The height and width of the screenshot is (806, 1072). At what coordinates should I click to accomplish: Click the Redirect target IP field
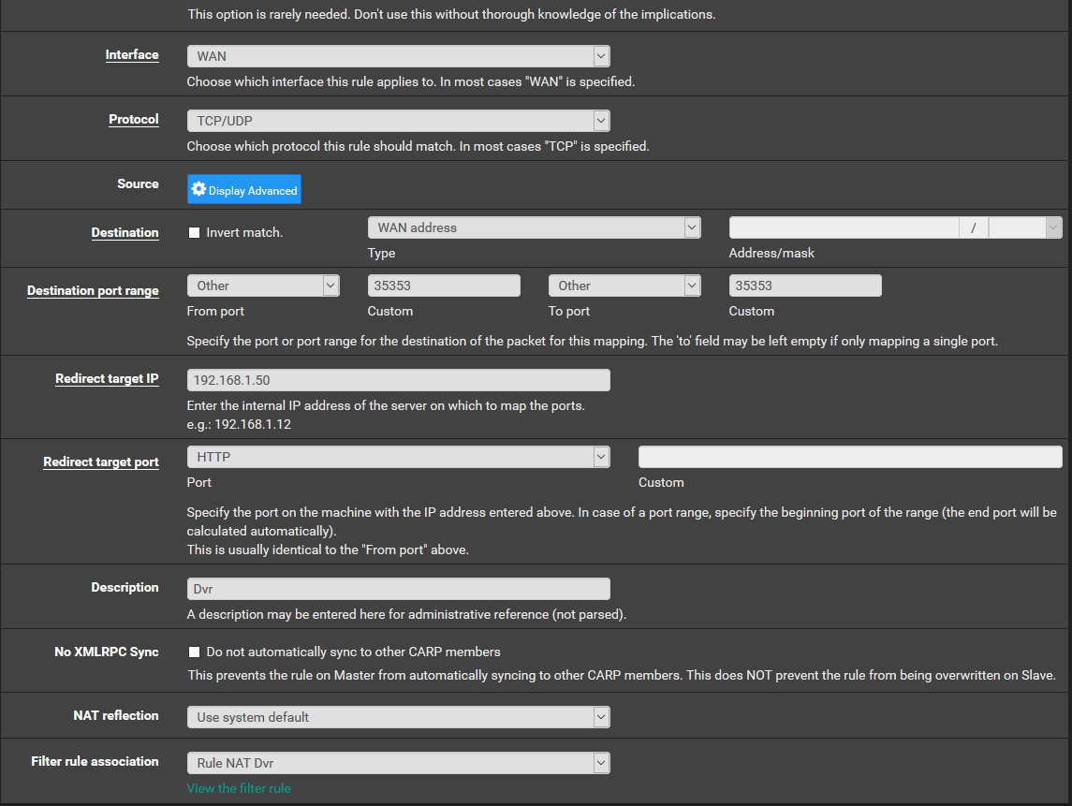click(x=398, y=380)
